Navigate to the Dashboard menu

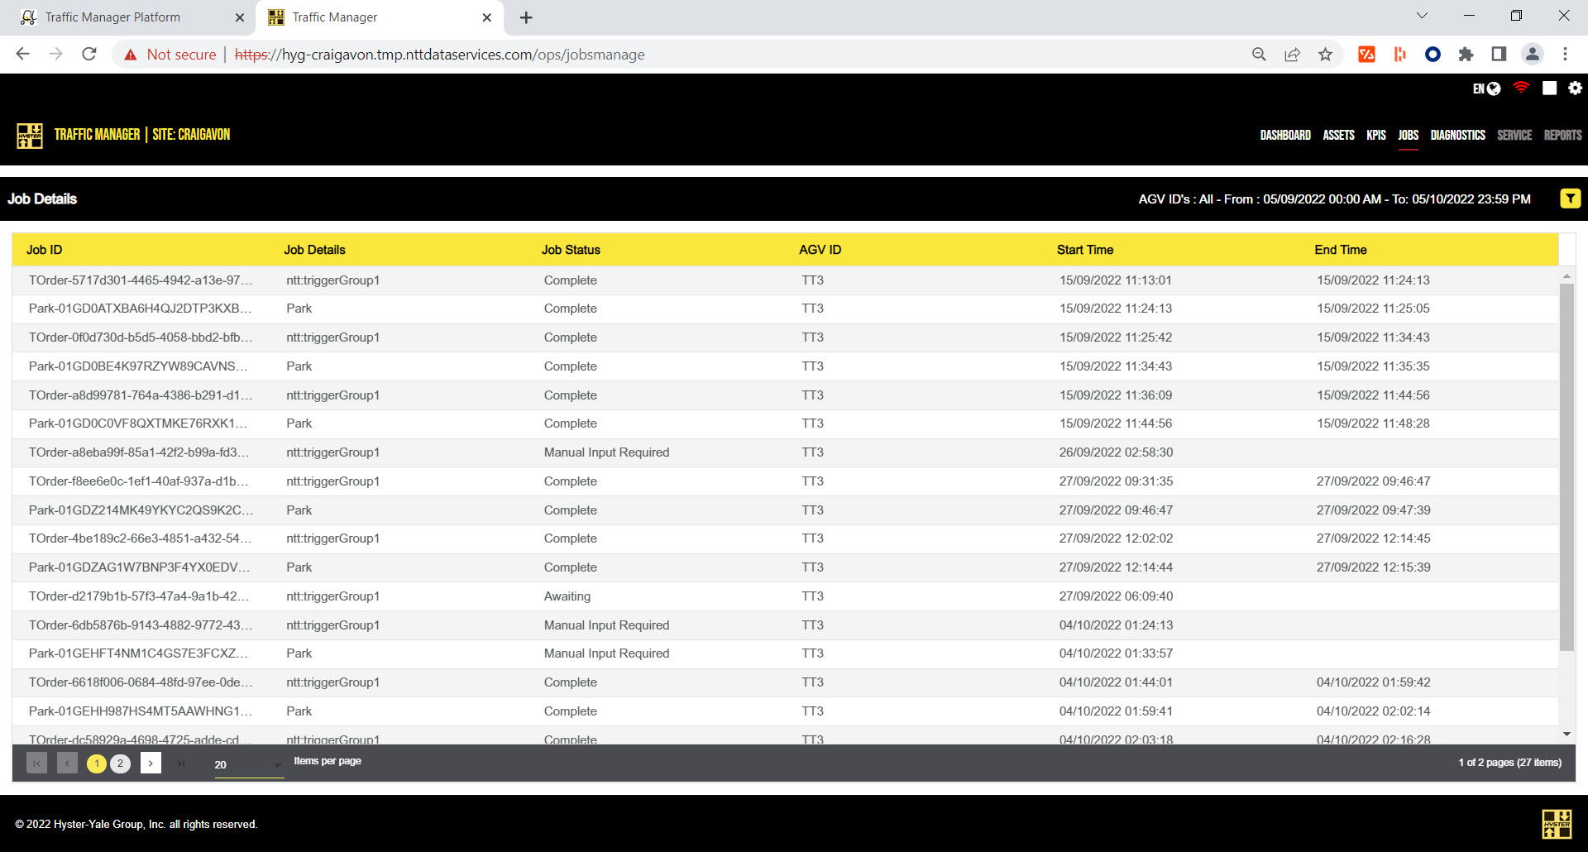1284,135
